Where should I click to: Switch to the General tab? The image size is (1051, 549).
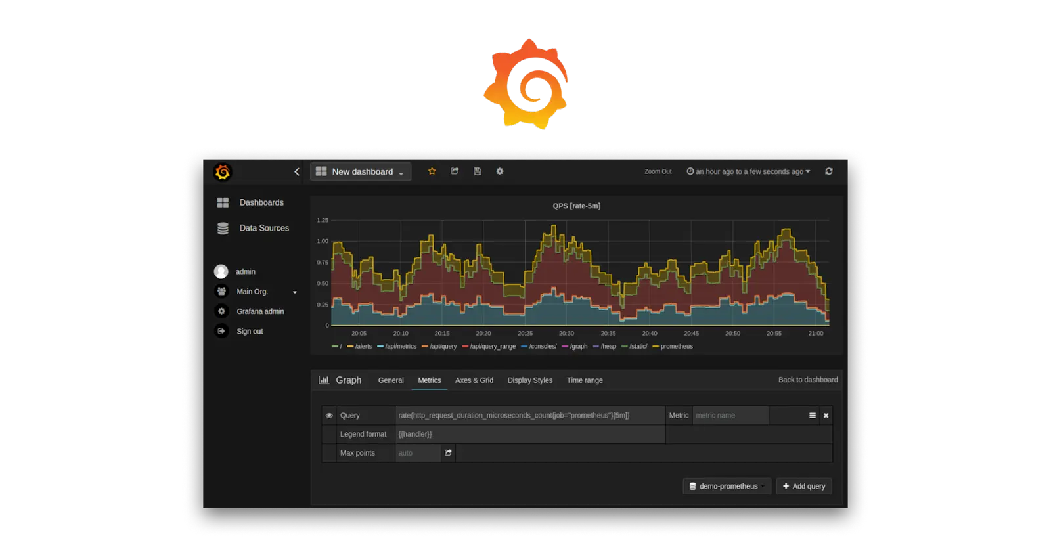pyautogui.click(x=391, y=380)
